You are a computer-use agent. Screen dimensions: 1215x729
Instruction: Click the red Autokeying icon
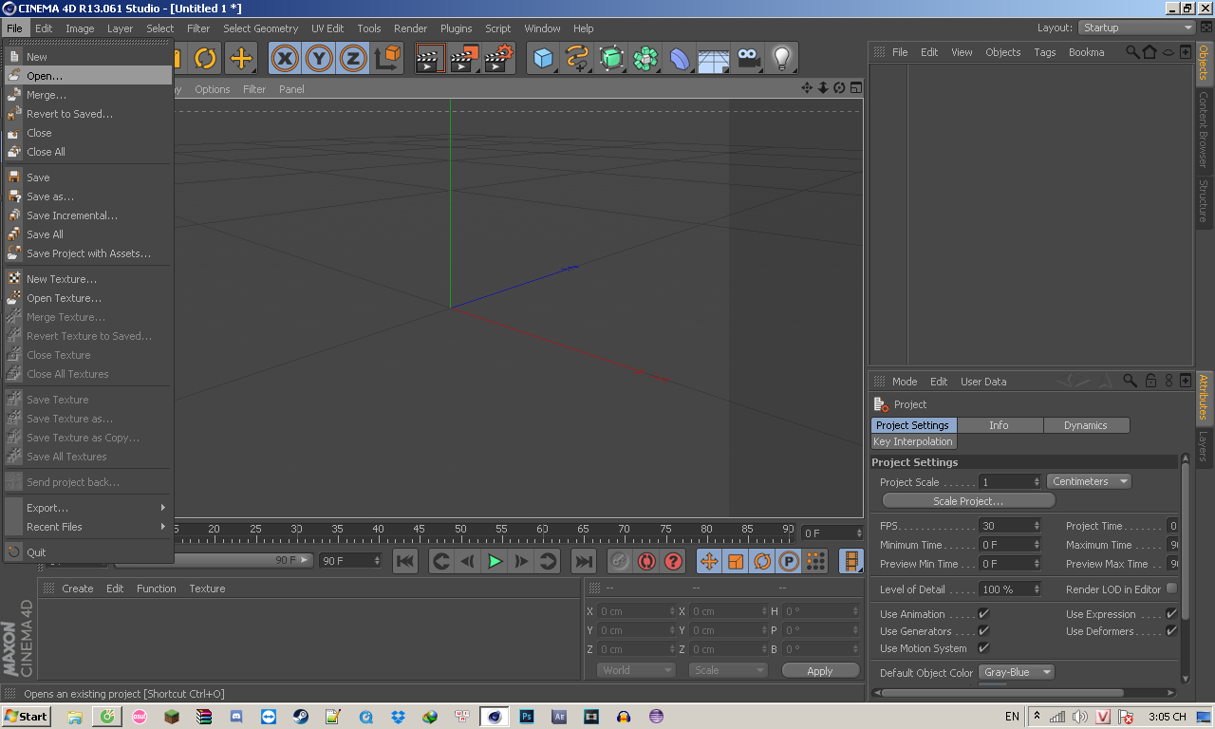(x=646, y=561)
